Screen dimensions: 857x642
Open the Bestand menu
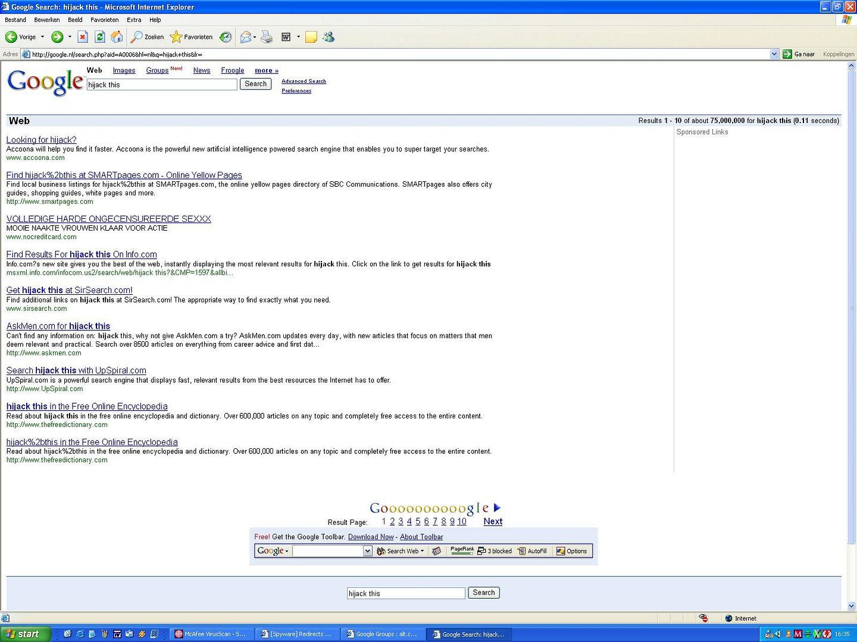15,20
